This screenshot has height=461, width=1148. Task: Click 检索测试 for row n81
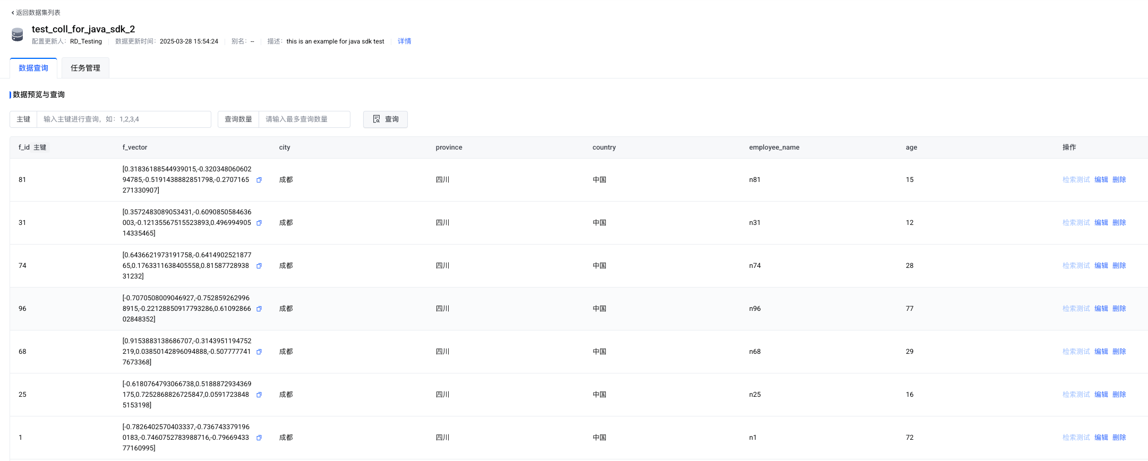pyautogui.click(x=1076, y=180)
